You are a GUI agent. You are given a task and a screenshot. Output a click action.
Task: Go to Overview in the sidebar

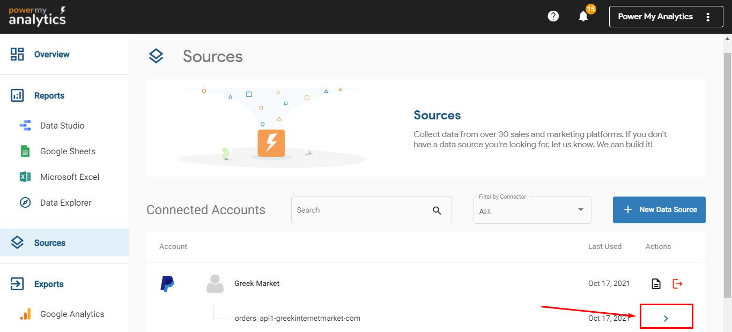[51, 55]
